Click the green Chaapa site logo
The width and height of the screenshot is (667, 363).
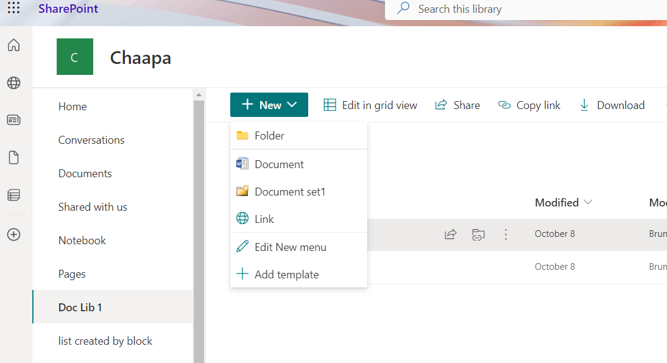point(75,57)
